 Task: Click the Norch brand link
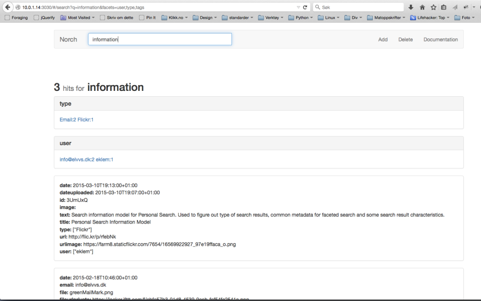click(x=68, y=39)
